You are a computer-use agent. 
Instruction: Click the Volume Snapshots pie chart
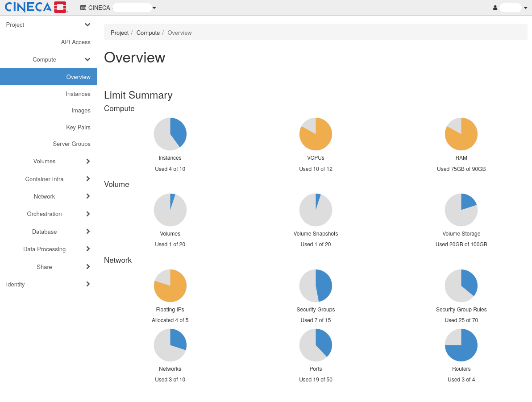(x=316, y=210)
